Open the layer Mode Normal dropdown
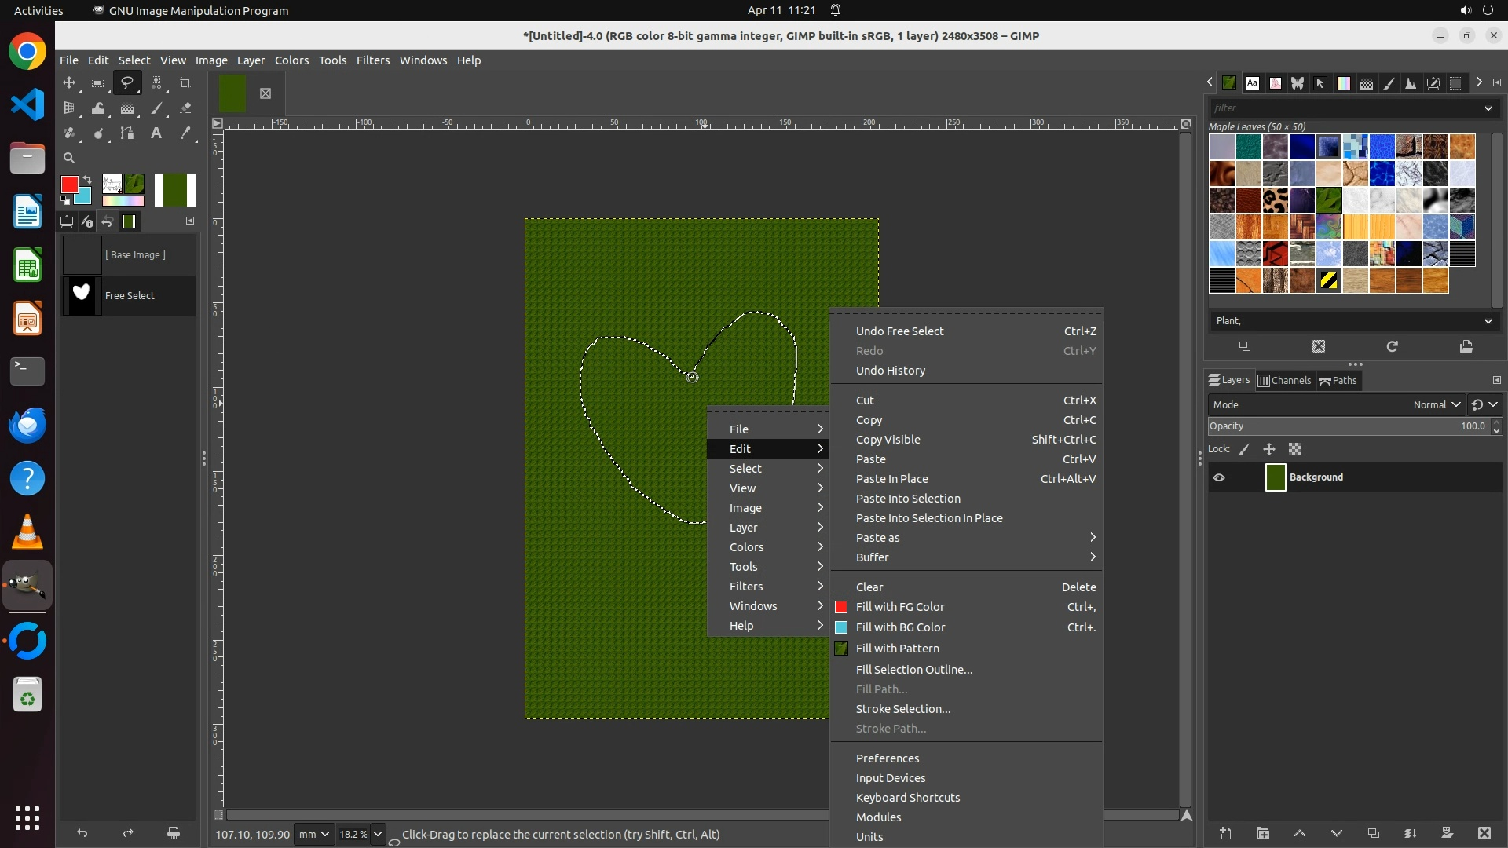1508x848 pixels. (1436, 405)
